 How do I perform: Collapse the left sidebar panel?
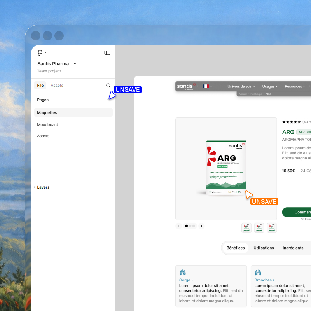(107, 52)
